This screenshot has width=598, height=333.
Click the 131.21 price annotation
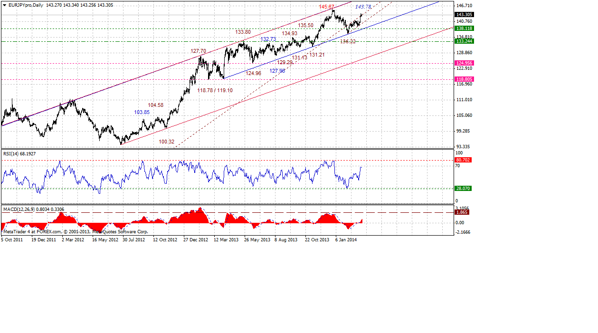(317, 55)
